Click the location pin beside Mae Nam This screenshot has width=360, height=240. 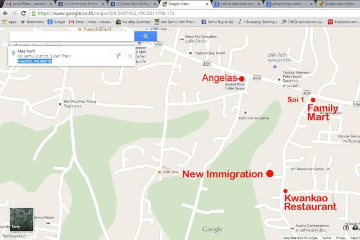(x=13, y=53)
